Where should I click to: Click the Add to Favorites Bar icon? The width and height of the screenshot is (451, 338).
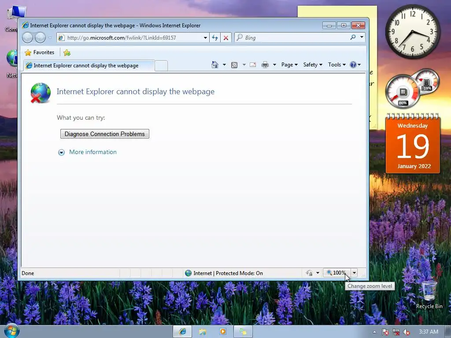click(67, 53)
